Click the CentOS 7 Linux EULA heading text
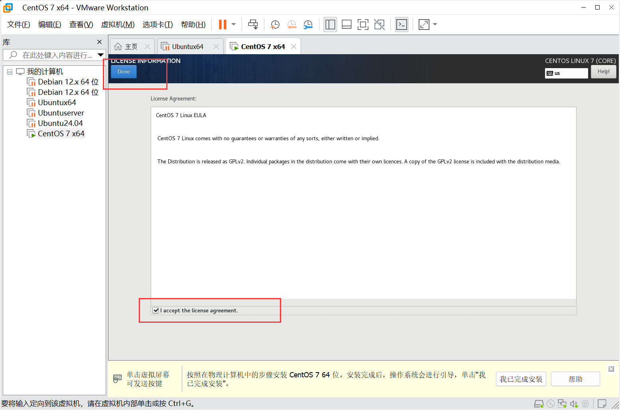Image resolution: width=620 pixels, height=410 pixels. point(181,116)
